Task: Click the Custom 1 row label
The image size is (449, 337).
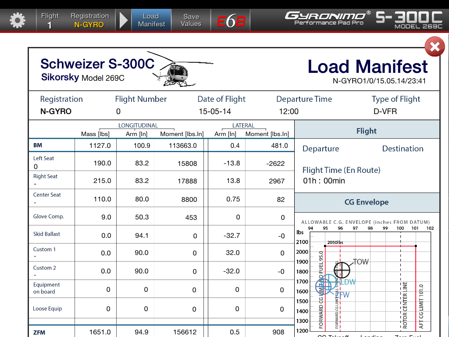Action: [44, 249]
